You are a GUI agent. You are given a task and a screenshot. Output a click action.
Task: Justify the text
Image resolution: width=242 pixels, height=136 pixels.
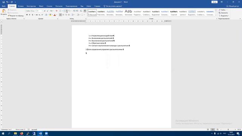click(69, 15)
